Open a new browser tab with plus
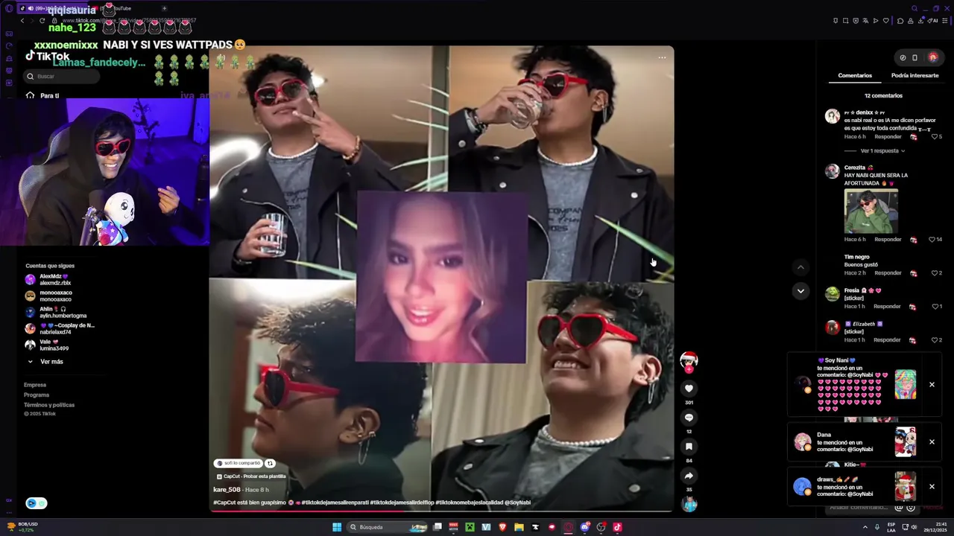This screenshot has width=954, height=536. click(x=164, y=8)
